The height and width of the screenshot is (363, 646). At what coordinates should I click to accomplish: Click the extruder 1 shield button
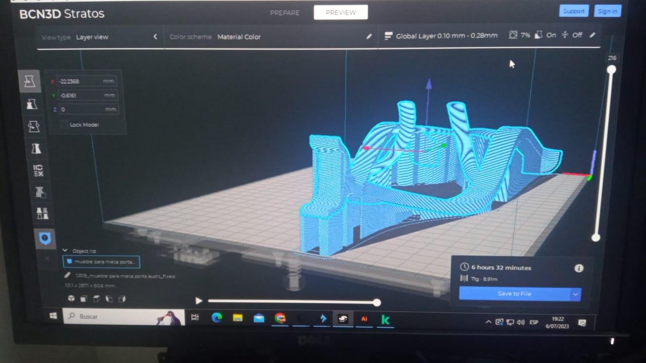(x=44, y=238)
